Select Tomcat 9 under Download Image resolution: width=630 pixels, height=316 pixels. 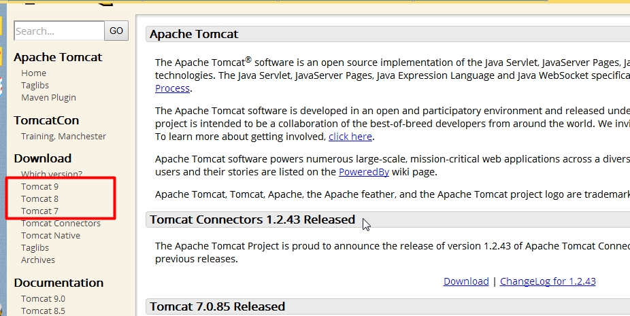[x=39, y=187]
